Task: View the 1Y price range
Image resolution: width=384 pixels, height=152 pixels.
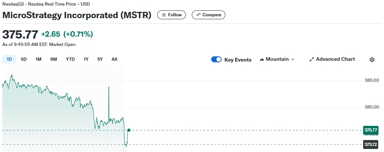Action: pyautogui.click(x=86, y=59)
